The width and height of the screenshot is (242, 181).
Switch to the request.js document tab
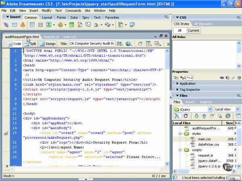click(52, 37)
